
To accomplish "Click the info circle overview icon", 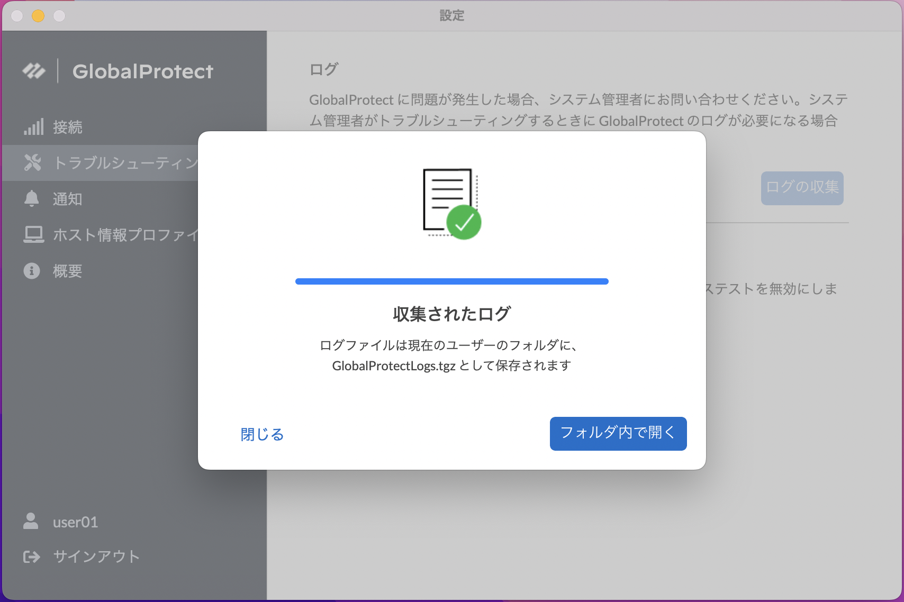I will click(32, 271).
